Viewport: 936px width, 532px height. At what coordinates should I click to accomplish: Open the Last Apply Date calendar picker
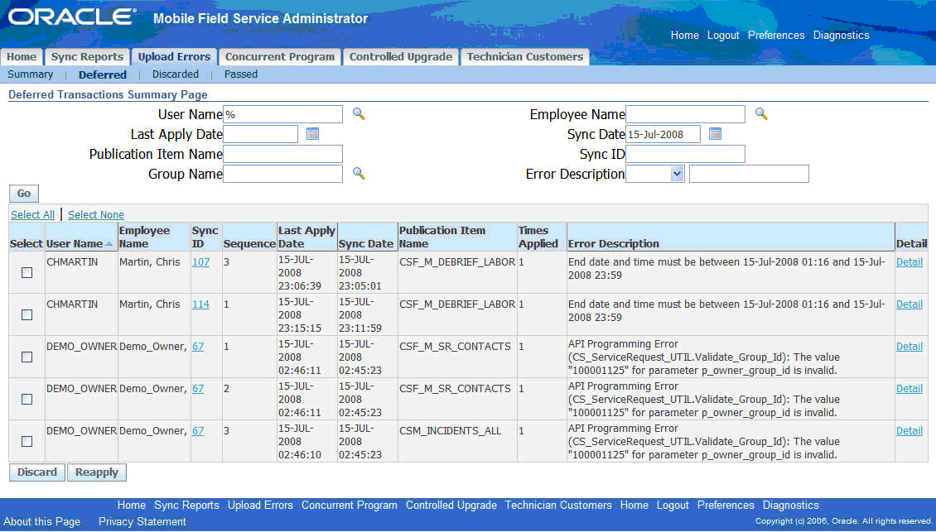pyautogui.click(x=312, y=133)
